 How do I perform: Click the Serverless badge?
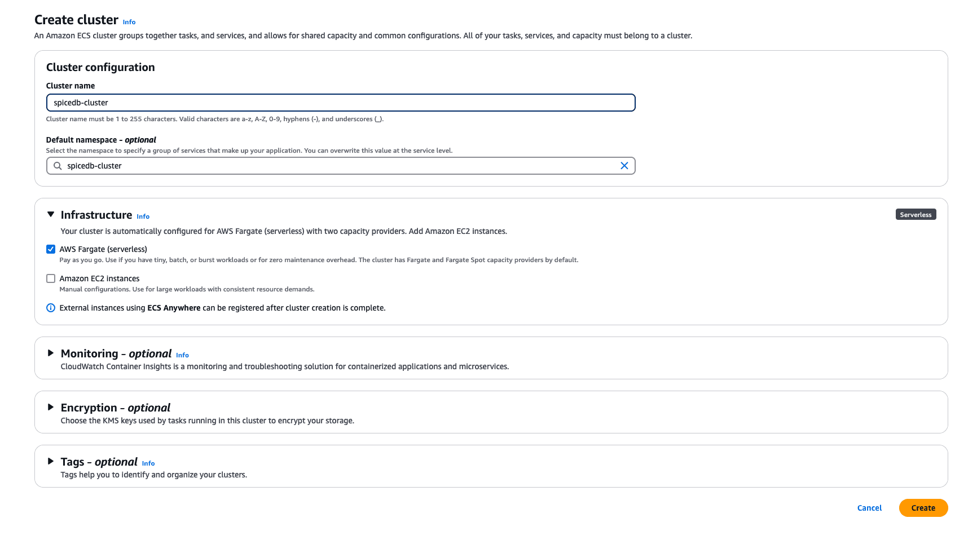pyautogui.click(x=915, y=214)
